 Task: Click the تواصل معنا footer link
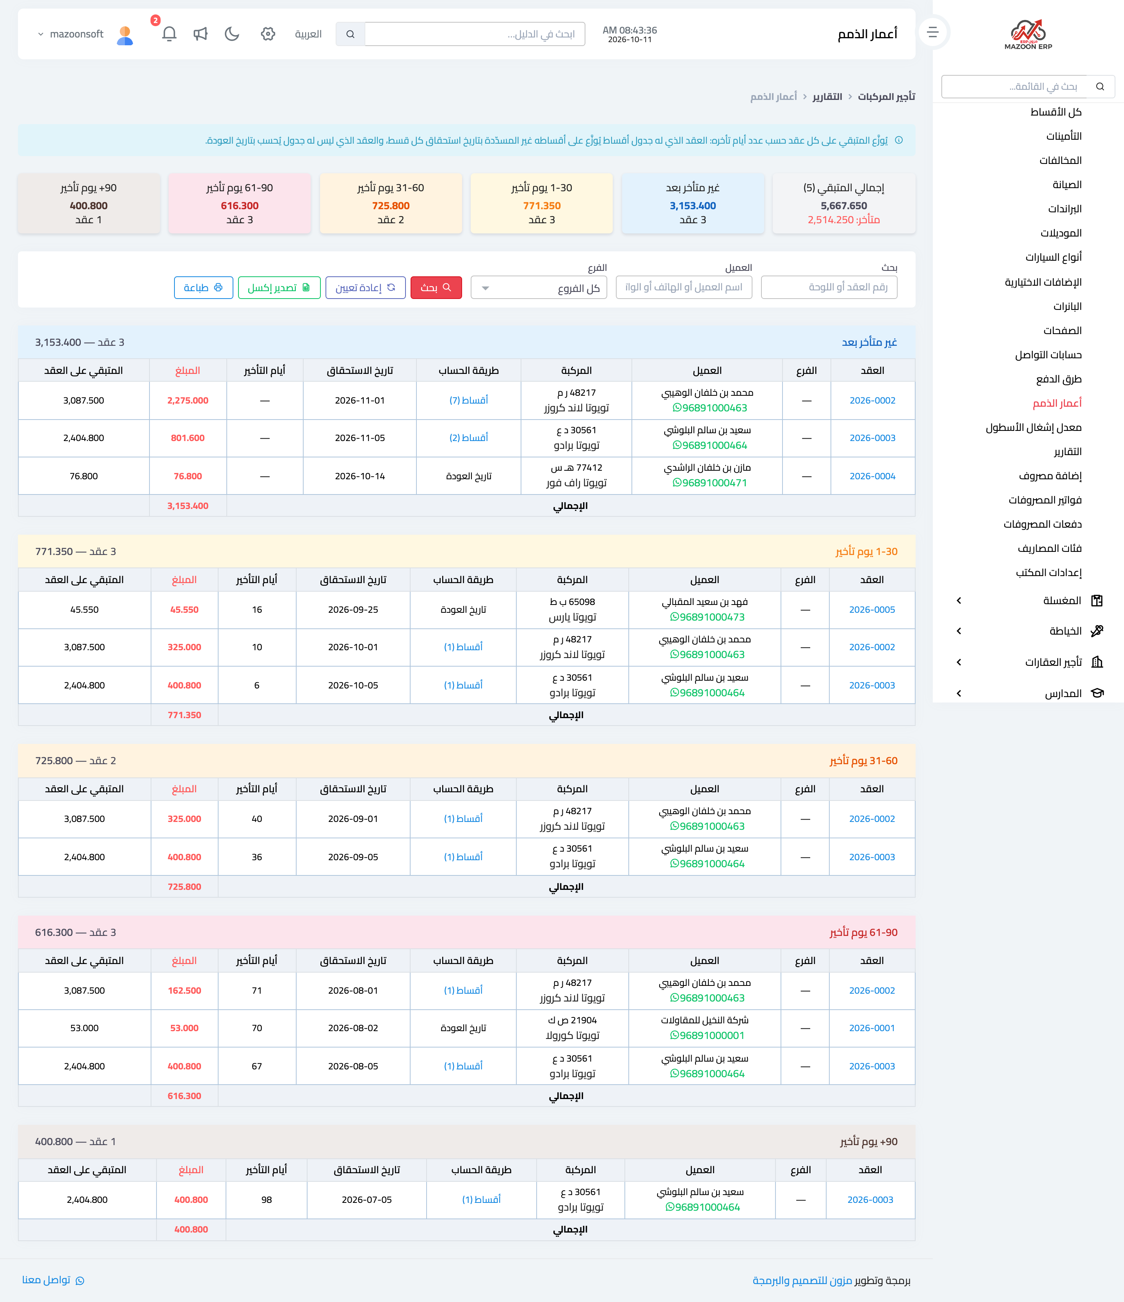[53, 1280]
